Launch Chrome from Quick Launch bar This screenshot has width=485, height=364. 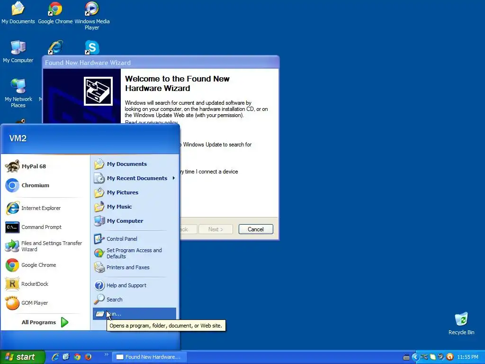point(77,357)
